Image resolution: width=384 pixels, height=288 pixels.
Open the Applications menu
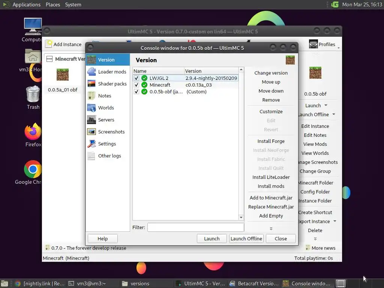27,4
